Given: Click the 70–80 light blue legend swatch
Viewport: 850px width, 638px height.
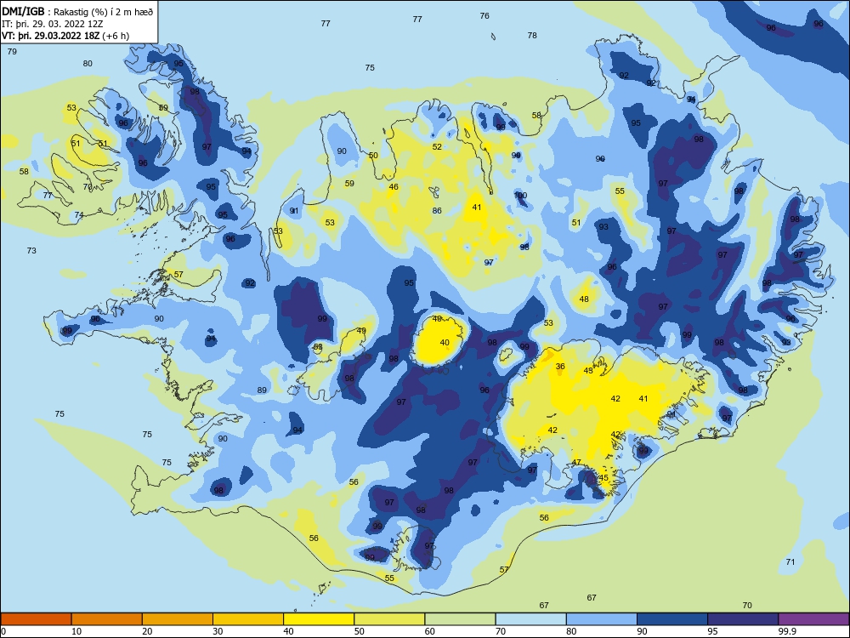Looking at the screenshot, I should tap(530, 619).
